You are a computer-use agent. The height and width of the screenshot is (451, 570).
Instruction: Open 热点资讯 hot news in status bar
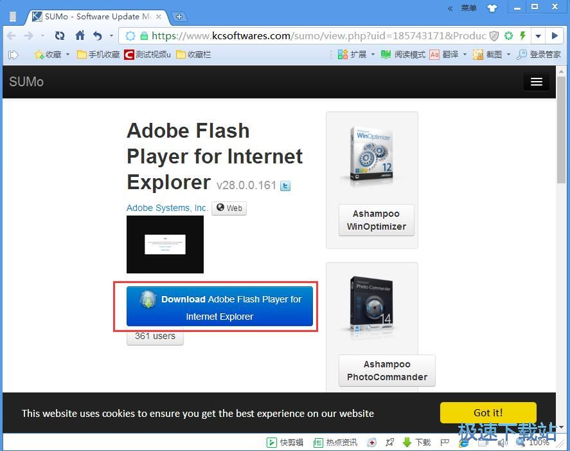click(335, 442)
